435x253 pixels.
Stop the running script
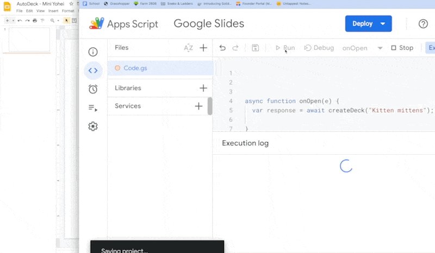click(402, 48)
